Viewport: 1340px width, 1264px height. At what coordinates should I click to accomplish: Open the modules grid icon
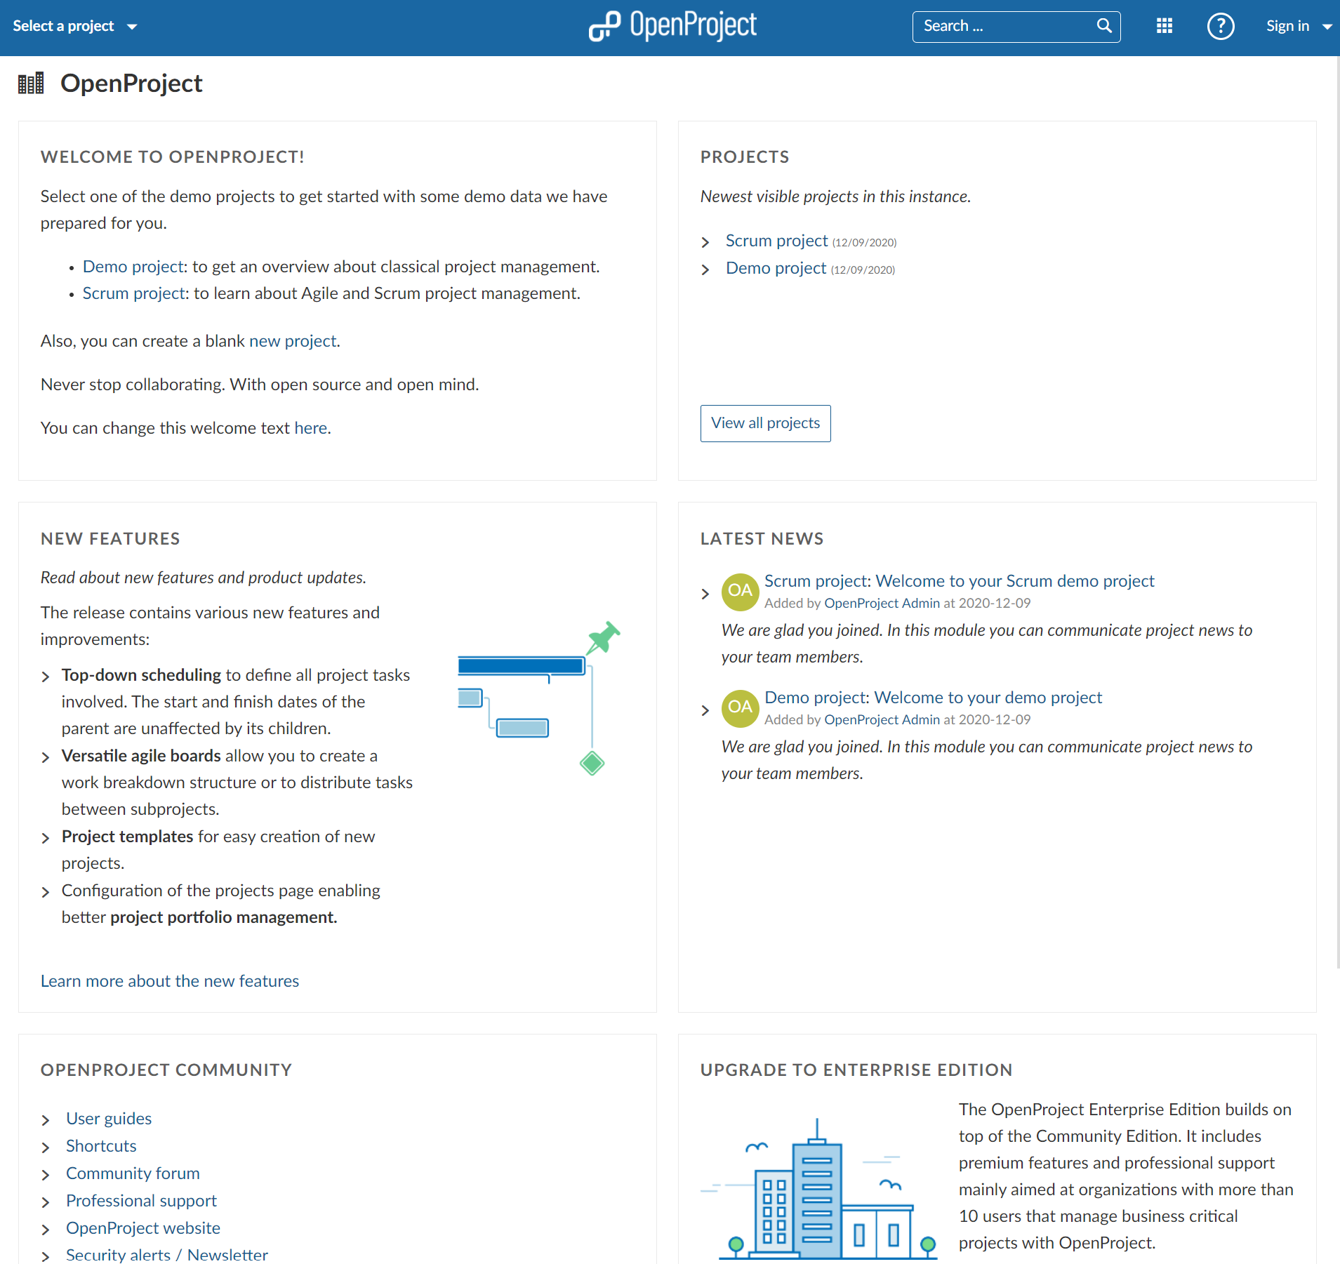[1165, 26]
